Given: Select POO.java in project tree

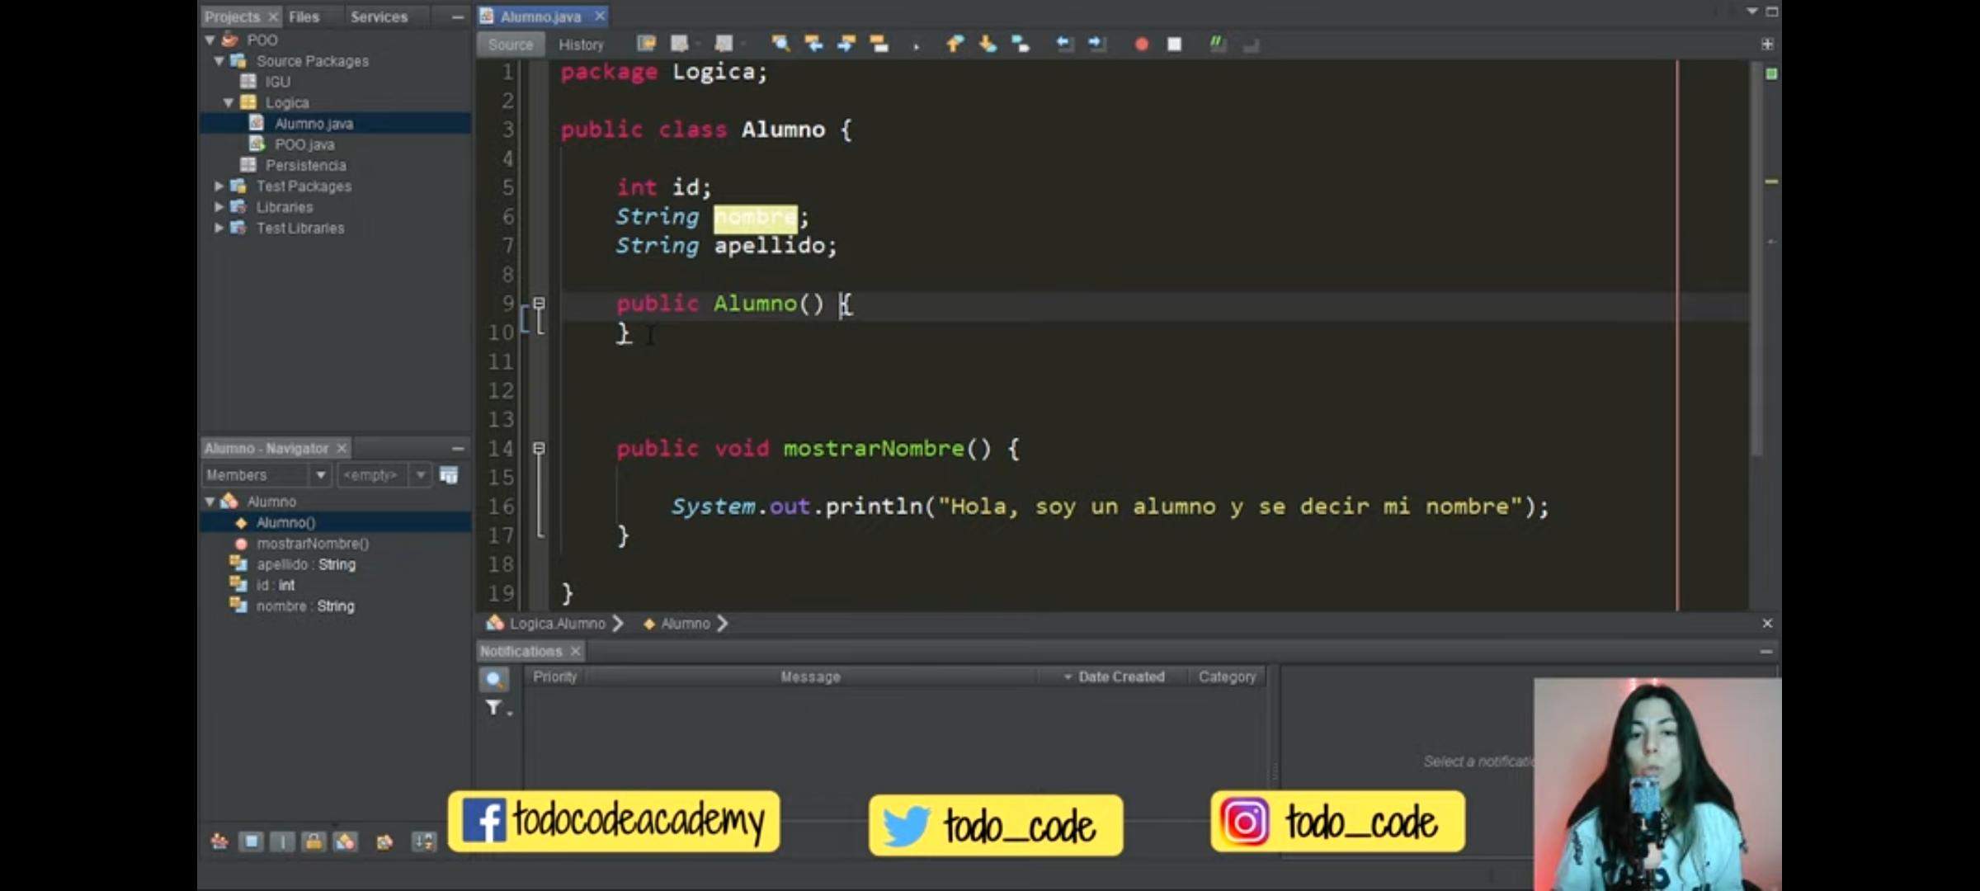Looking at the screenshot, I should pyautogui.click(x=304, y=144).
